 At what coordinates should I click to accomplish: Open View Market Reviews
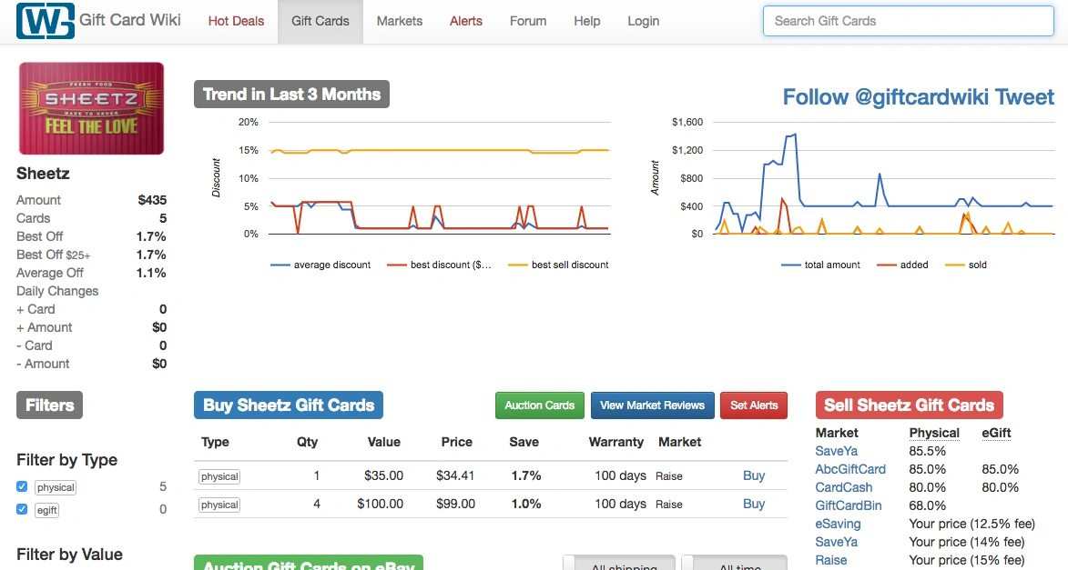coord(652,405)
